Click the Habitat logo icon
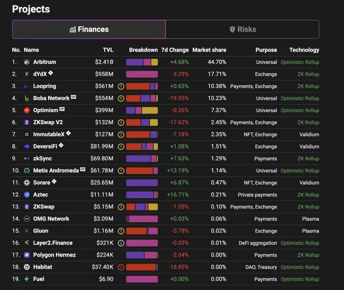Viewport: 344px width, 290px height. pos(27,267)
